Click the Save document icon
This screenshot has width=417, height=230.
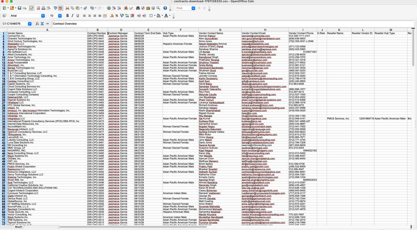[19, 8]
